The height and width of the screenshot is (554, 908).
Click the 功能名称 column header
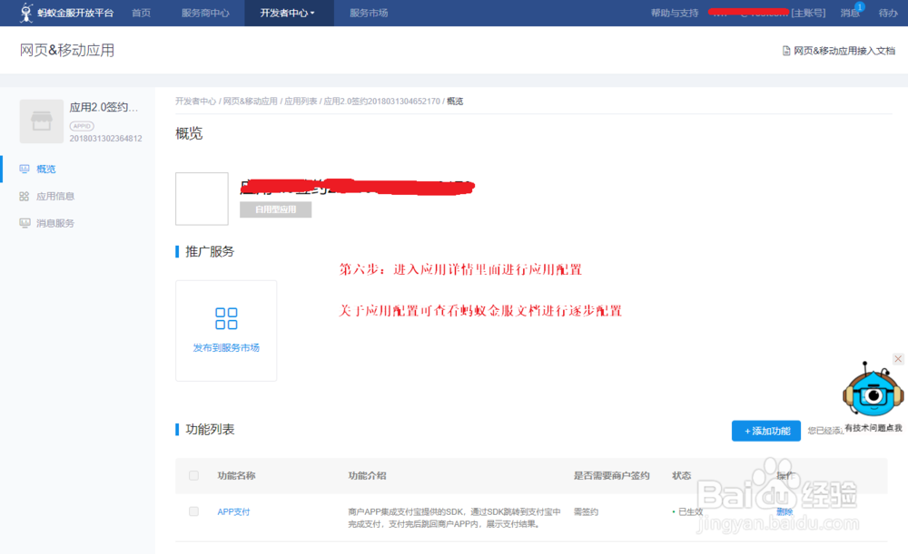(x=236, y=475)
